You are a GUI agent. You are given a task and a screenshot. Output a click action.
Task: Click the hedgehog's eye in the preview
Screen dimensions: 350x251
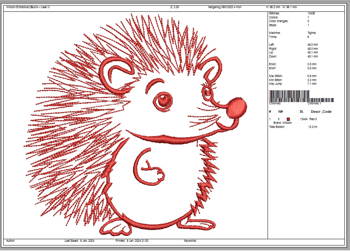pos(162,100)
